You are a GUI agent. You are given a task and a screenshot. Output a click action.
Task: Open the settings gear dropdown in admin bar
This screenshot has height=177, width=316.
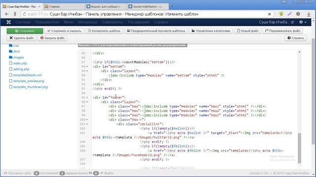(303, 22)
